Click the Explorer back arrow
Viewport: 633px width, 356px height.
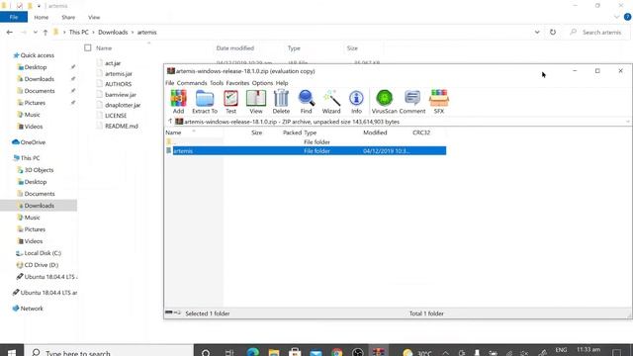pyautogui.click(x=10, y=33)
